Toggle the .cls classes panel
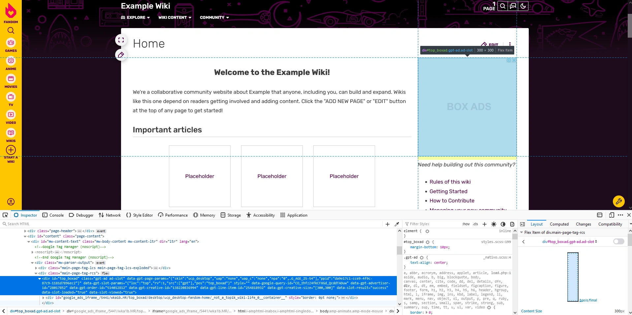Viewport: 632px width, 315px height. pyautogui.click(x=475, y=224)
